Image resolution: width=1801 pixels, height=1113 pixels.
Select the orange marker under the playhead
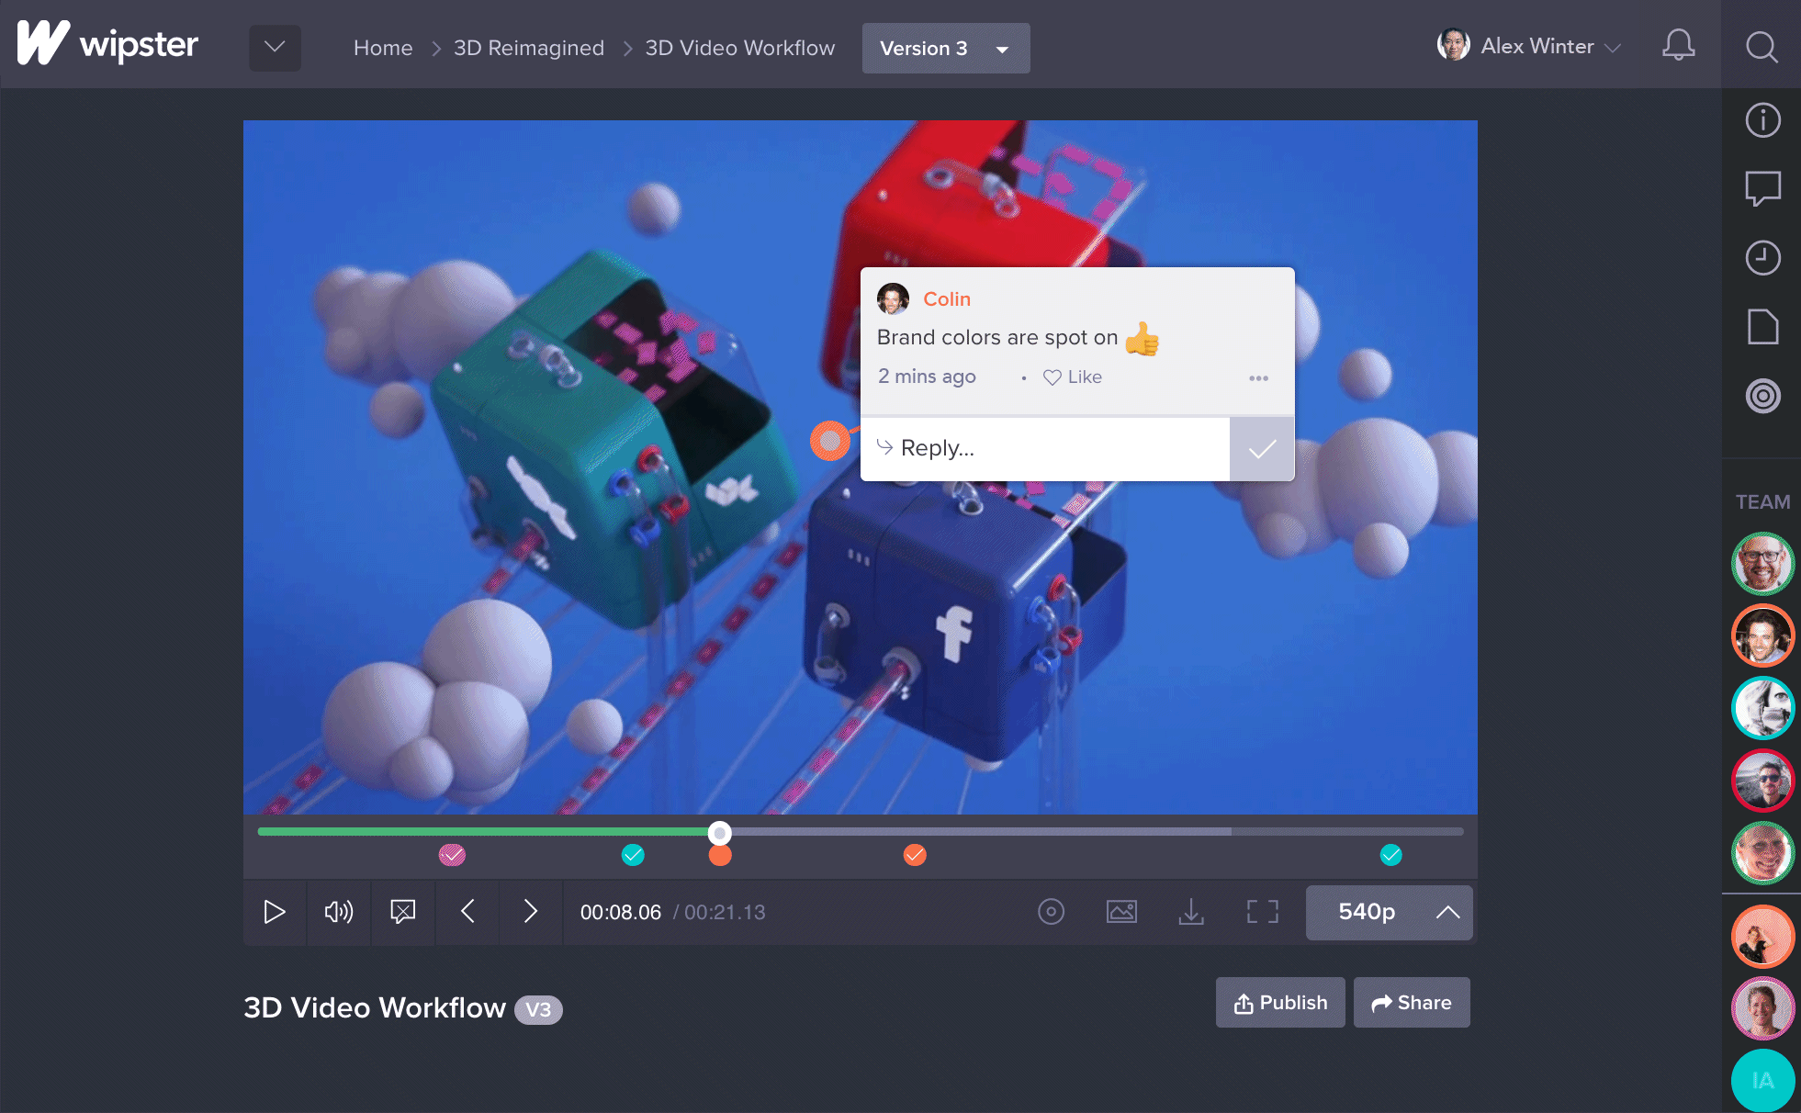pyautogui.click(x=720, y=855)
